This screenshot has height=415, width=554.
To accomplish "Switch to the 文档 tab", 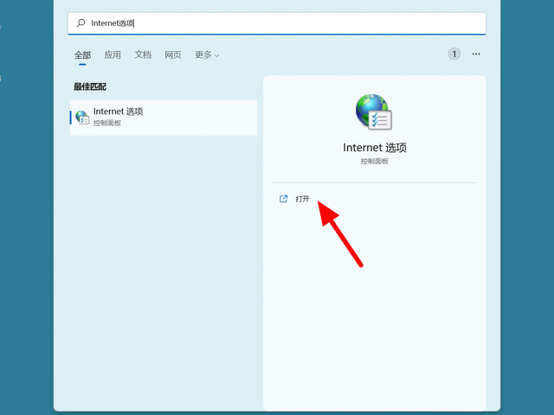I will pos(143,54).
